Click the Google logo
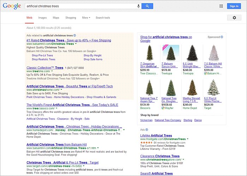The width and height of the screenshot is (247, 176). coord(12,6)
